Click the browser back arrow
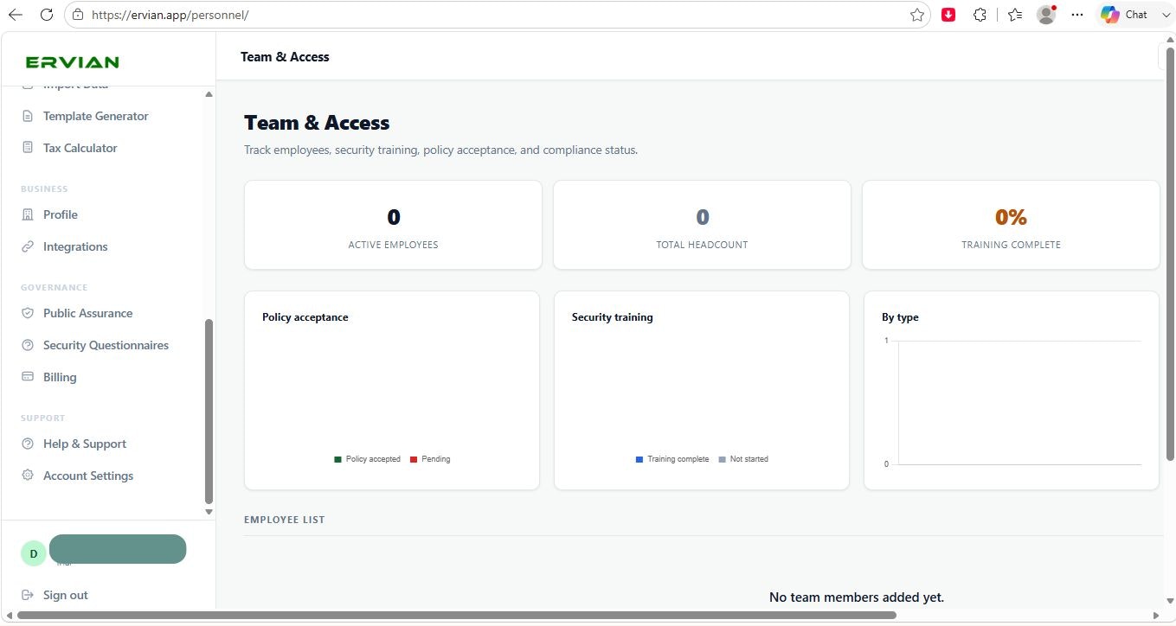This screenshot has height=626, width=1176. [15, 15]
